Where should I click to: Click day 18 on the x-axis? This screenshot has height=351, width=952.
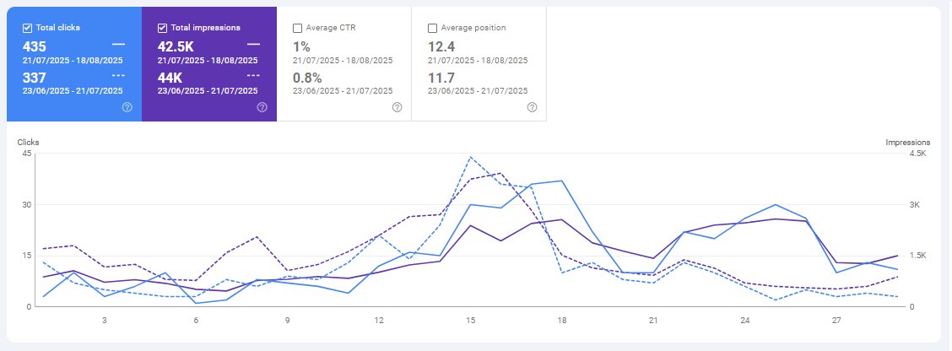(562, 320)
